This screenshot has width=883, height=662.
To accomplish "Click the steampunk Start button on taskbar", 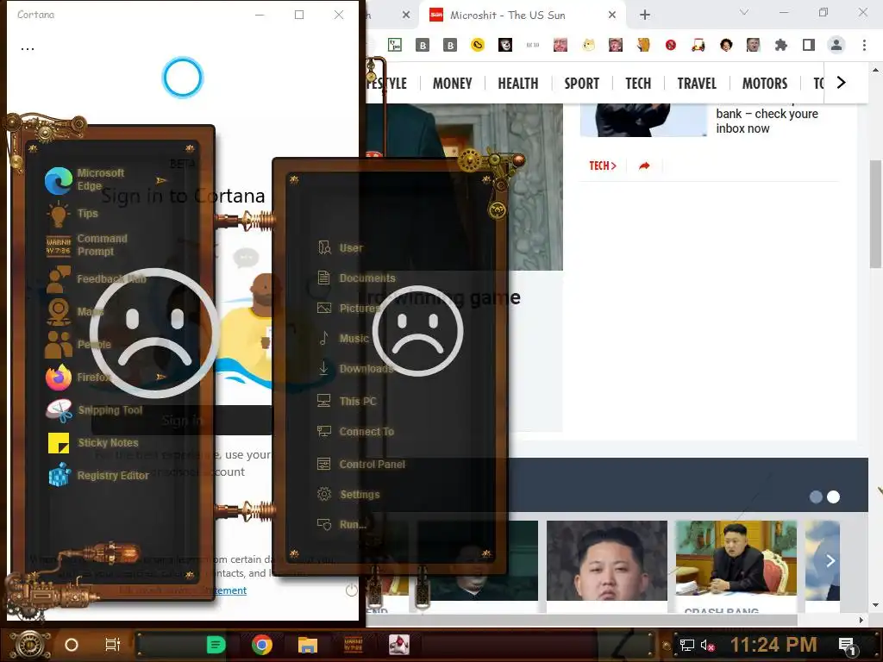I will click(29, 645).
